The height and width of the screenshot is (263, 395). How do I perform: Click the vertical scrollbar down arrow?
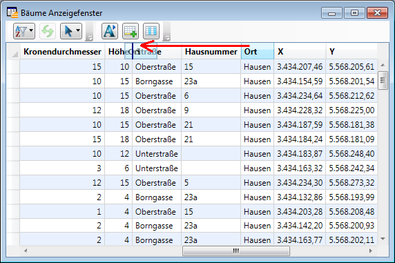tap(383, 239)
